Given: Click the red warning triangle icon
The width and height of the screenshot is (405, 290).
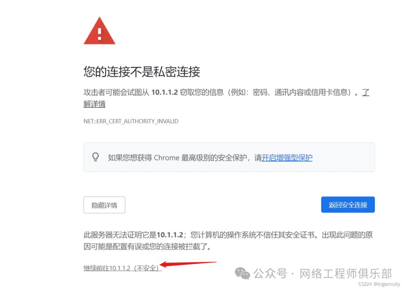Looking at the screenshot, I should [x=99, y=31].
